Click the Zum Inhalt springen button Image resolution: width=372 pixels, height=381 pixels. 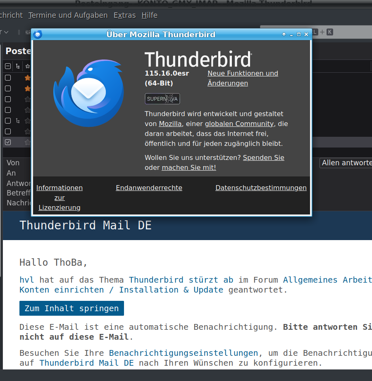coord(72,308)
